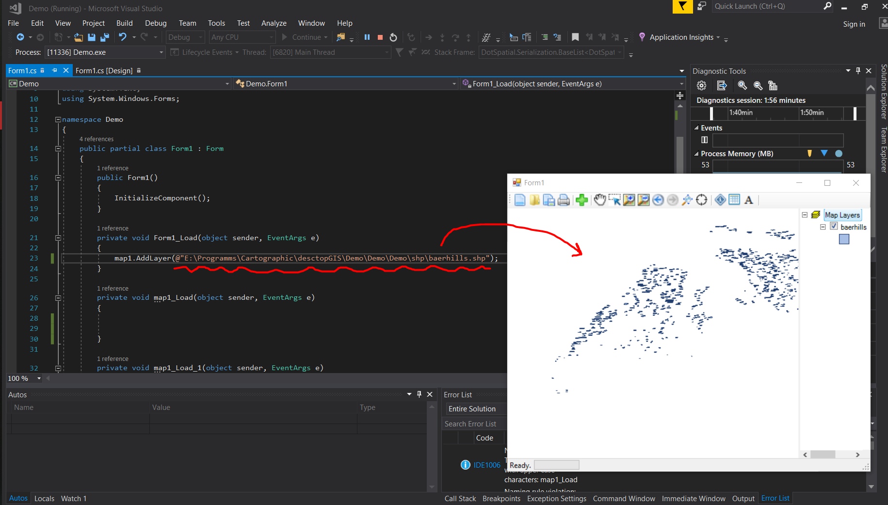Screen dimensions: 888x505
Task: Click the IDE1006 error code link
Action: point(486,465)
